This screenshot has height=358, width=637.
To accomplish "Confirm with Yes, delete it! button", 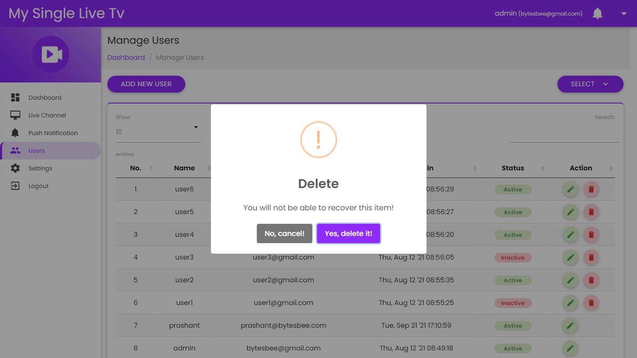I will (x=348, y=234).
